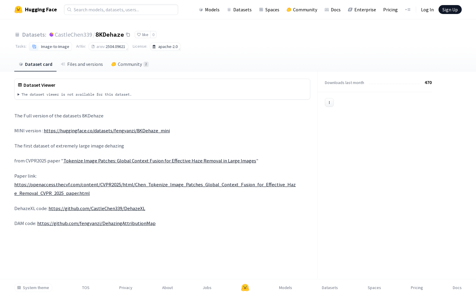
Task: Open the three-dot options menu in the sidebar
Action: tap(329, 103)
